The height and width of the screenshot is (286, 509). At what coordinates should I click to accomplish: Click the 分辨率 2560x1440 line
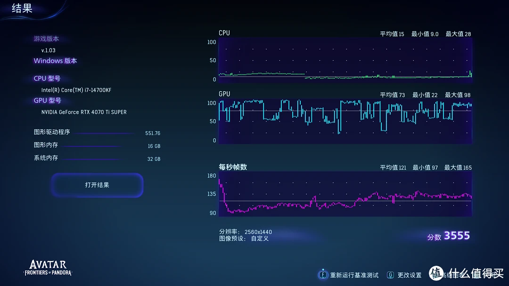[246, 232]
